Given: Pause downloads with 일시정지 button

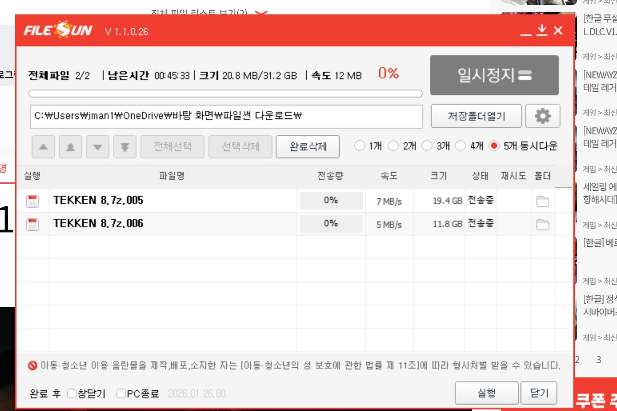Looking at the screenshot, I should [494, 75].
